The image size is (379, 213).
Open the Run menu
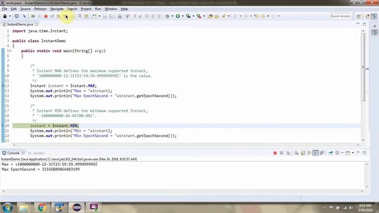98,9
